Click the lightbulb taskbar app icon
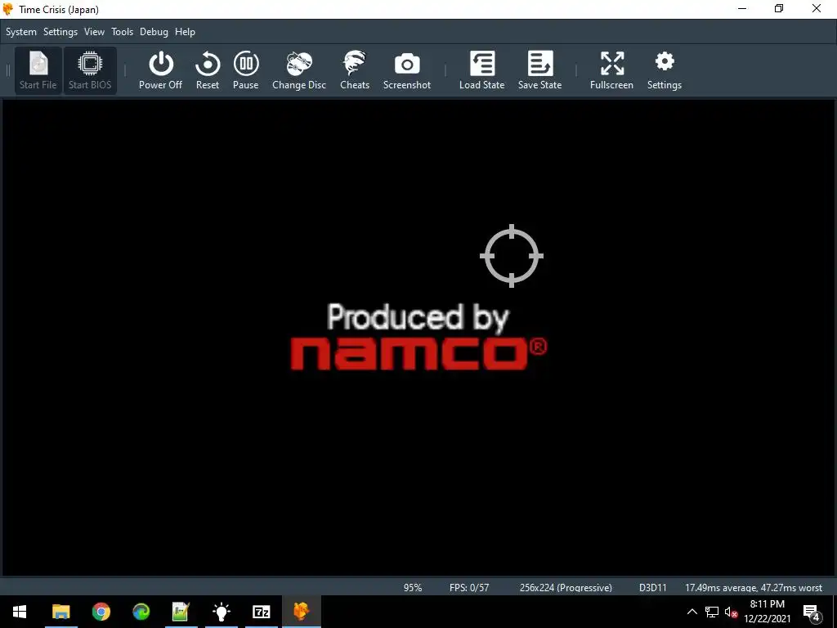This screenshot has height=628, width=837. coord(221,612)
